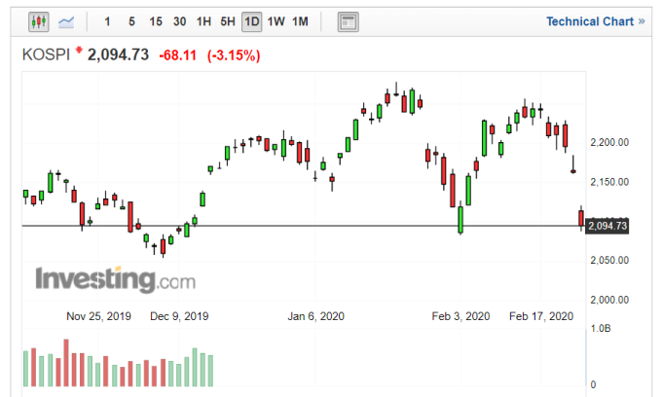Image resolution: width=662 pixels, height=397 pixels.
Task: Select the 15 minute interval
Action: pyautogui.click(x=156, y=21)
